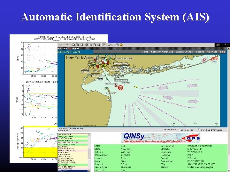Viewport: 230px width, 172px height.
Task: Click the Print toolbar icon
Action: [109, 45]
